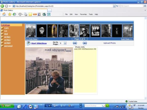Click Start SlideShow link

coord(39,43)
